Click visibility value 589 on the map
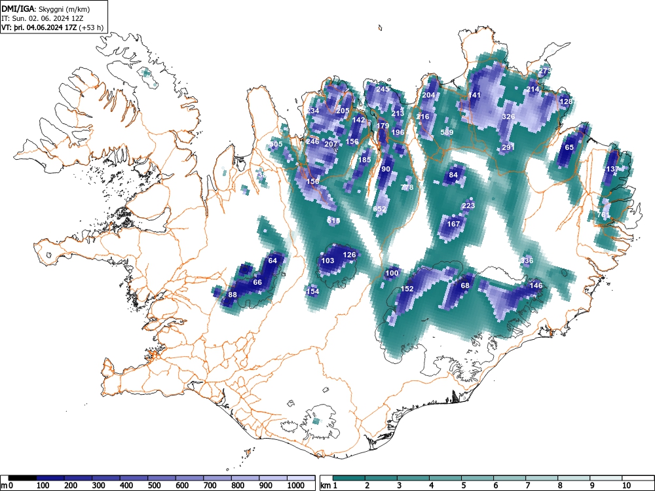Image resolution: width=655 pixels, height=491 pixels. 447,132
